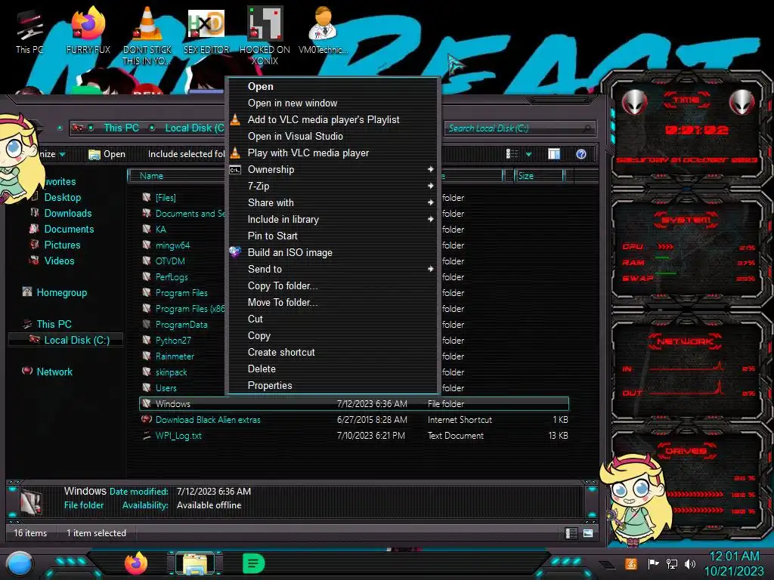Open the Organize dropdown arrow

click(x=62, y=154)
